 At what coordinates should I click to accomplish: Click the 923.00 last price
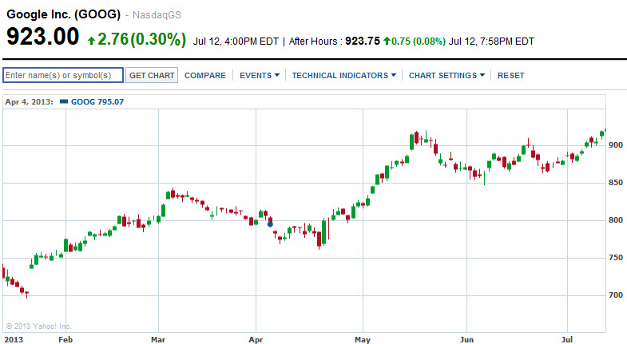(x=43, y=37)
